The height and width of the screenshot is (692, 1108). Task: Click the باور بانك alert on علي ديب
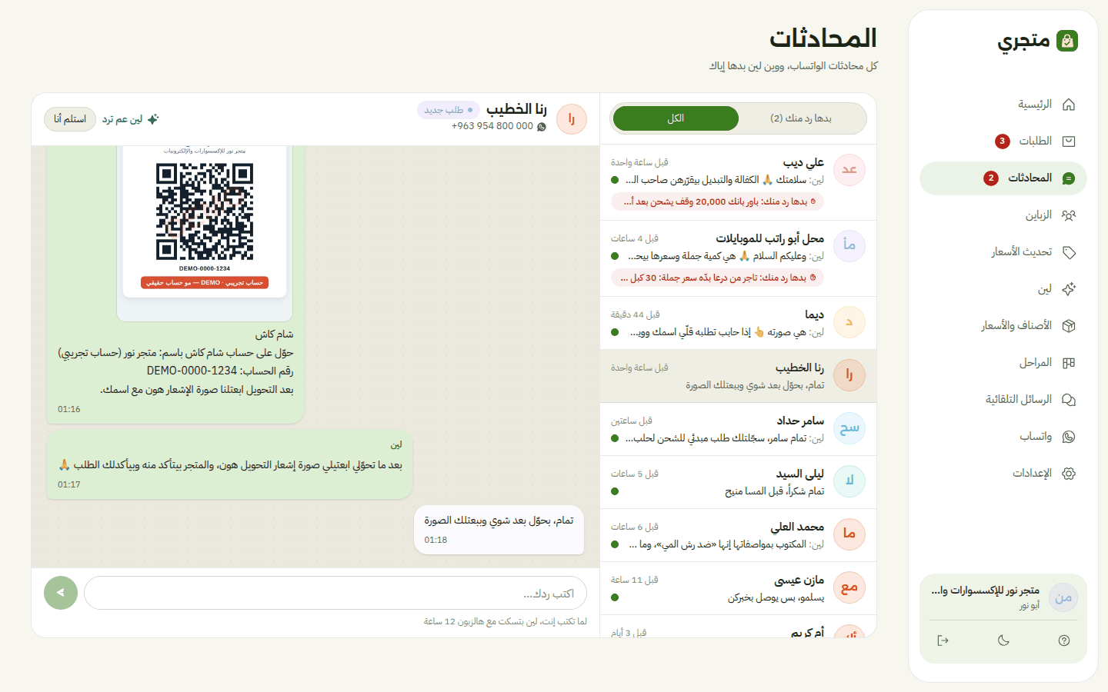tap(718, 201)
